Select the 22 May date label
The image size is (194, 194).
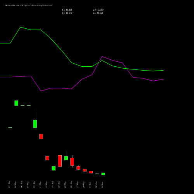pos(59,184)
